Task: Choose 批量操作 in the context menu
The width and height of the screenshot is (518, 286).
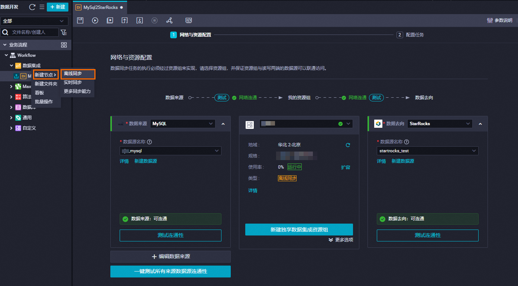Action: (44, 101)
